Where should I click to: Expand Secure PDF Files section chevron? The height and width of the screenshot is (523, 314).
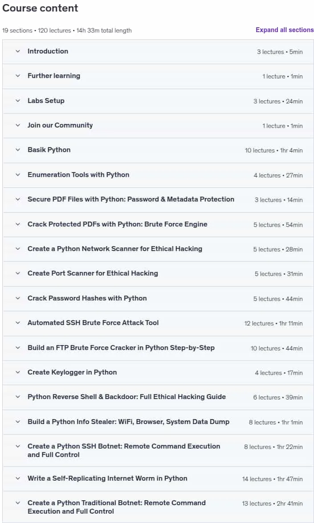(18, 199)
